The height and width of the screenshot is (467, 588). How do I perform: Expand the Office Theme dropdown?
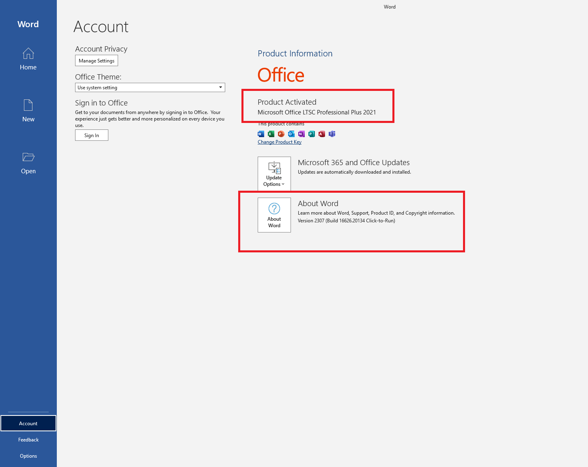pos(150,88)
